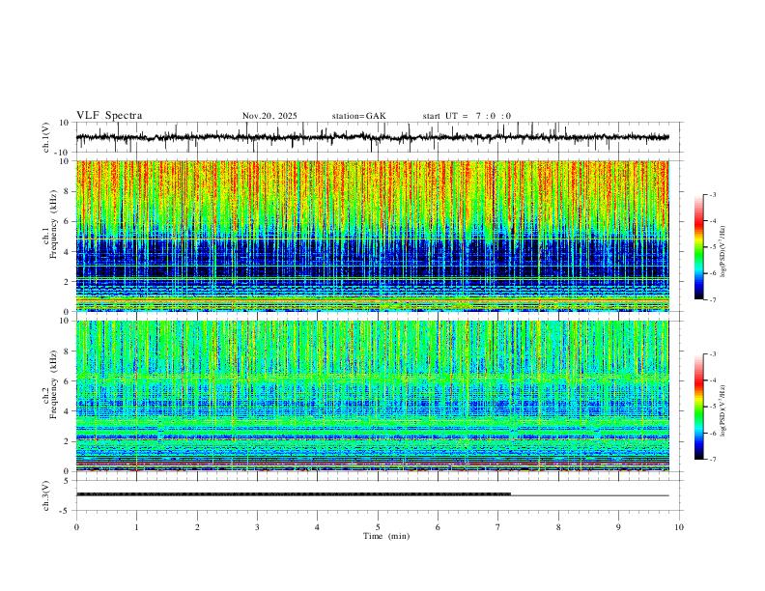Image resolution: width=765 pixels, height=591 pixels.
Task: Click time axis tick label "5"
Action: click(x=378, y=527)
